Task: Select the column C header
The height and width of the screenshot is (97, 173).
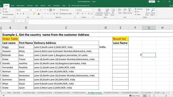Action: (x=66, y=28)
